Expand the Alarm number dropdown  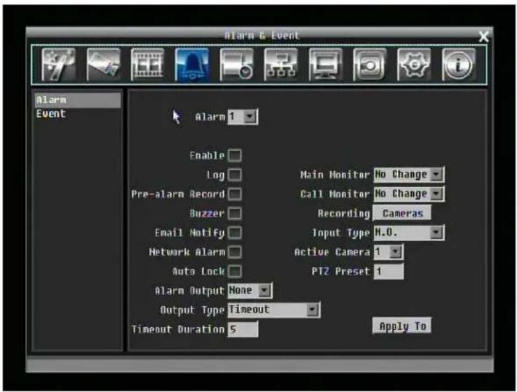click(243, 116)
